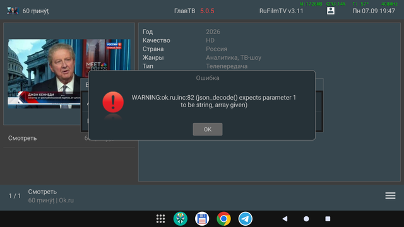This screenshot has height=227, width=404.
Task: Click the M:1726MB memory indicator
Action: [x=311, y=4]
